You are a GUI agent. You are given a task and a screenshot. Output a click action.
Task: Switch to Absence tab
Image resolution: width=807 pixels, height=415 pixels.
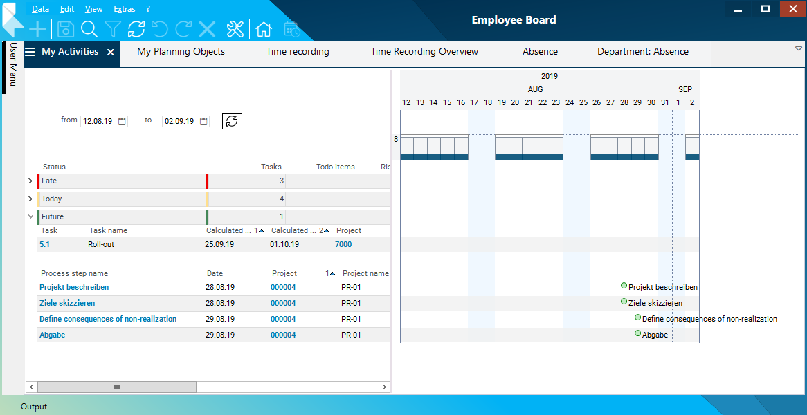pos(540,52)
